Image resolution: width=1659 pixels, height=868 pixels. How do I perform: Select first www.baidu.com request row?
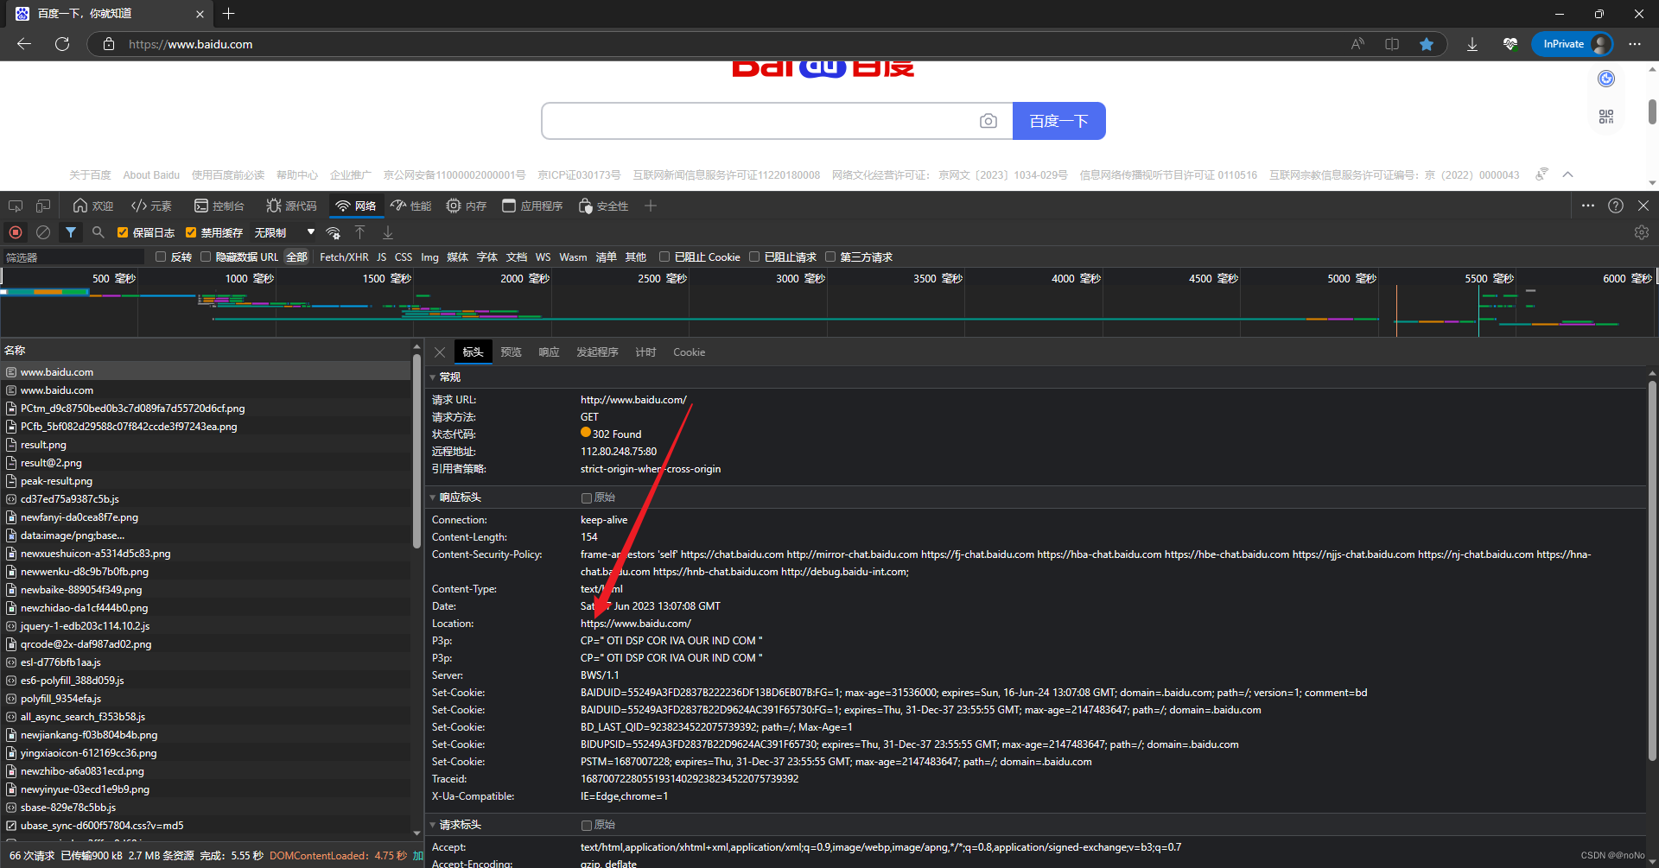click(206, 372)
